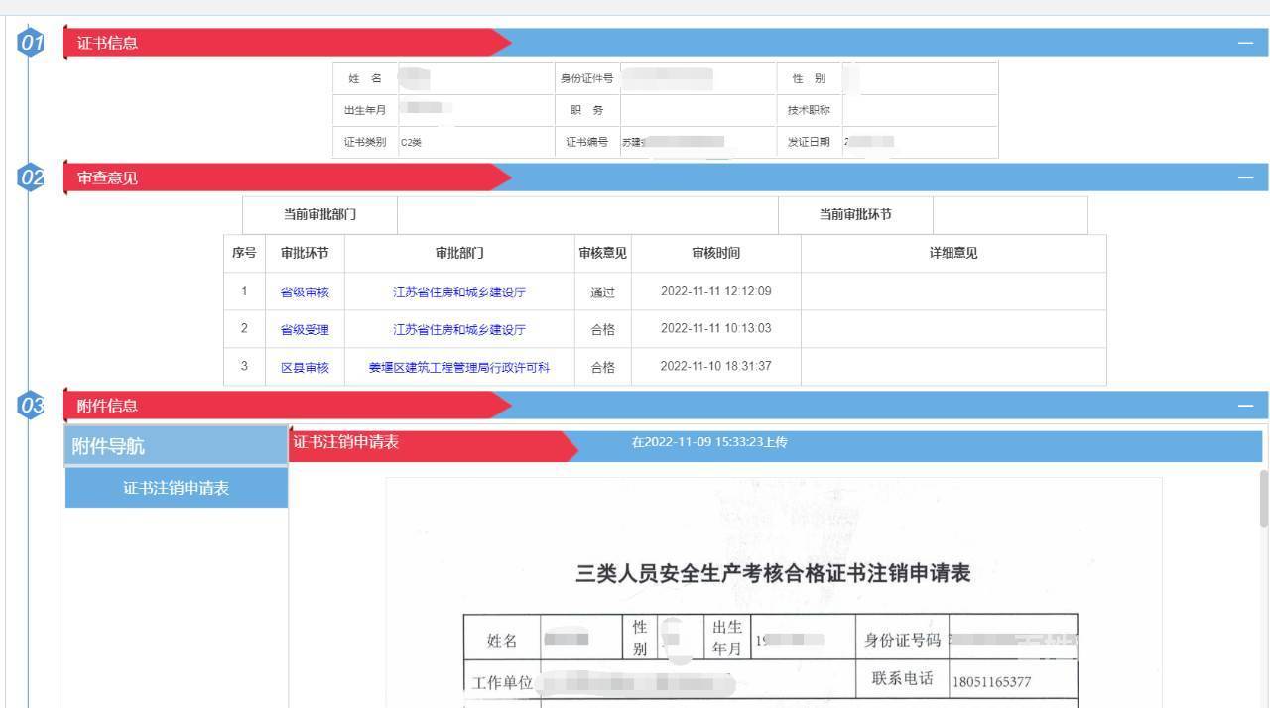Click the 当前审批部门 label

[x=319, y=215]
